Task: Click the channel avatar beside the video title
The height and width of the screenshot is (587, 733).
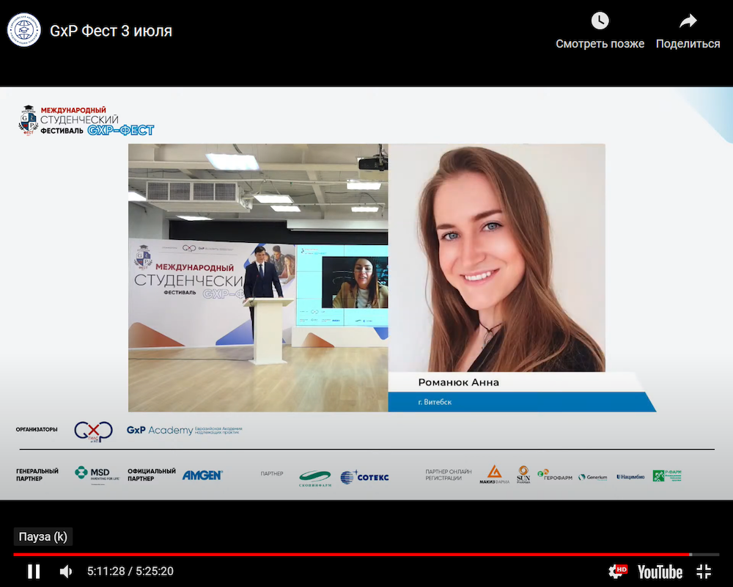Action: pyautogui.click(x=24, y=30)
